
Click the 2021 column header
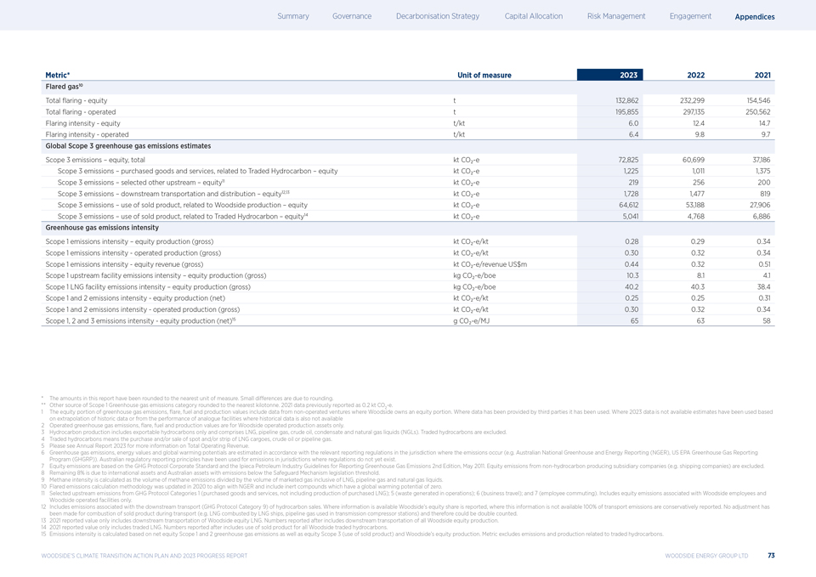(762, 75)
